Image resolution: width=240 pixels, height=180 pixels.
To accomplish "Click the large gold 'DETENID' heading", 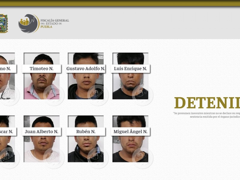I will click(207, 103).
